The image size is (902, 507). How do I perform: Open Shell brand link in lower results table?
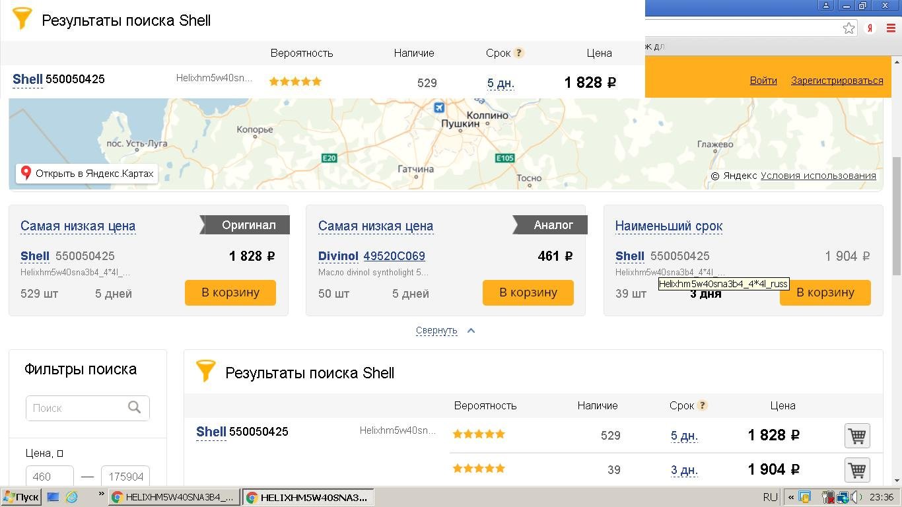(x=211, y=432)
